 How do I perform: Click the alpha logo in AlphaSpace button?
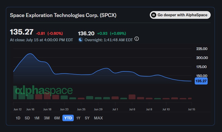(154, 15)
